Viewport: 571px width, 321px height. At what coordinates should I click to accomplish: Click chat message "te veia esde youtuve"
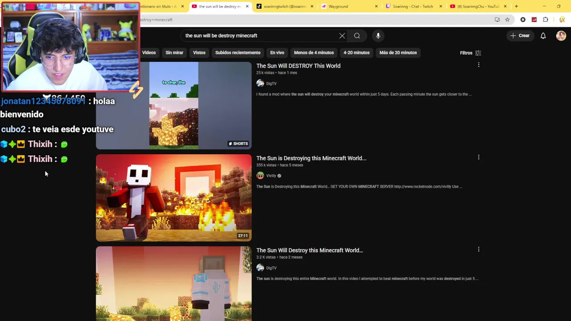click(73, 129)
